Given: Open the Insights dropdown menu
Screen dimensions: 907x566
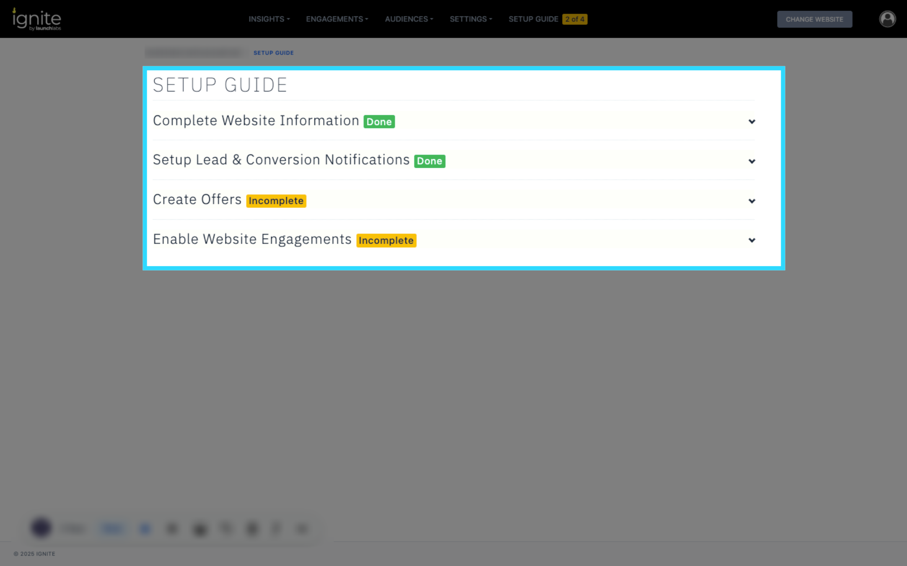Looking at the screenshot, I should click(269, 19).
